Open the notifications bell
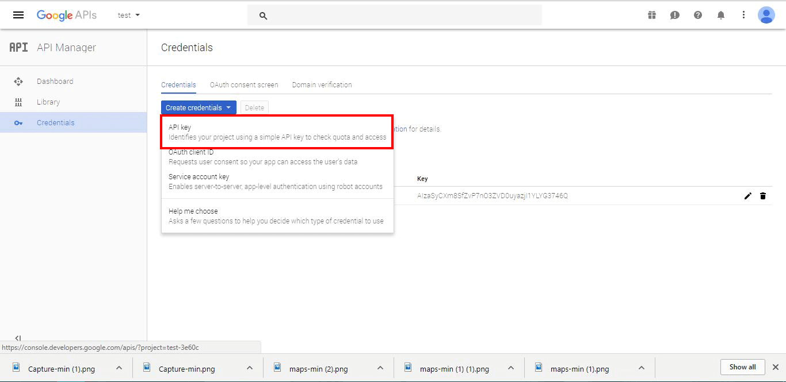 coord(721,16)
